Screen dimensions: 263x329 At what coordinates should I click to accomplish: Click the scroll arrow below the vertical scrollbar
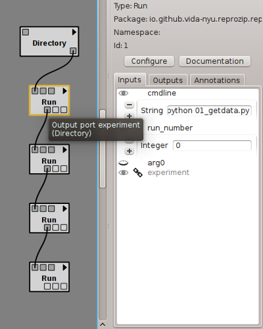pyautogui.click(x=103, y=324)
